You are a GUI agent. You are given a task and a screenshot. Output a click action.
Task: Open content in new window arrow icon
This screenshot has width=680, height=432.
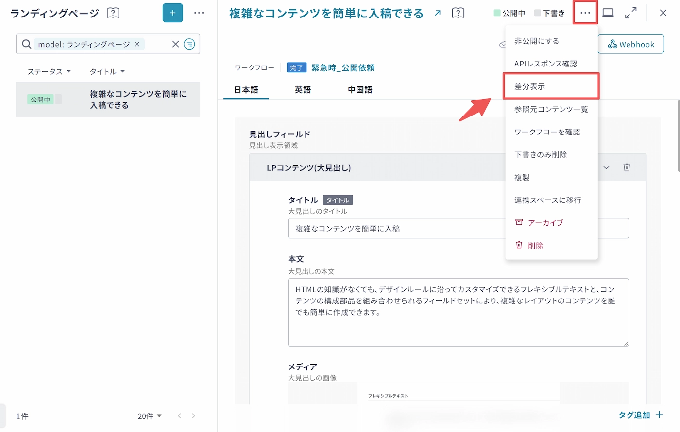pyautogui.click(x=438, y=13)
